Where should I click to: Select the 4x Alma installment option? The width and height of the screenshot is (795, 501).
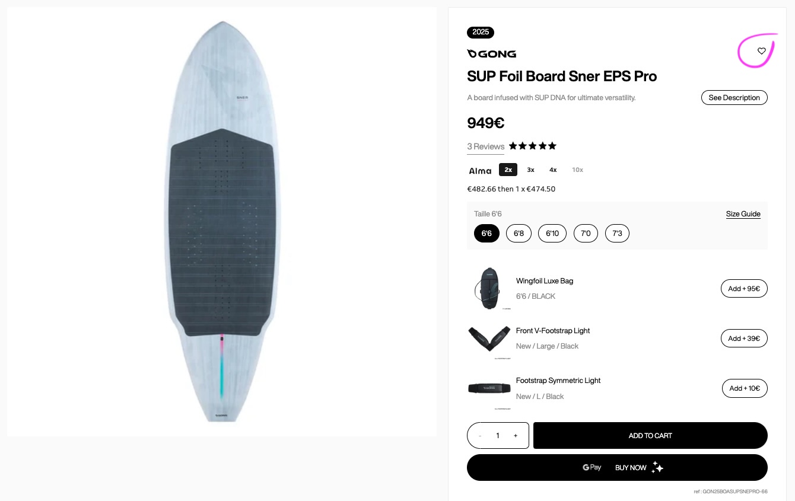[x=553, y=170]
